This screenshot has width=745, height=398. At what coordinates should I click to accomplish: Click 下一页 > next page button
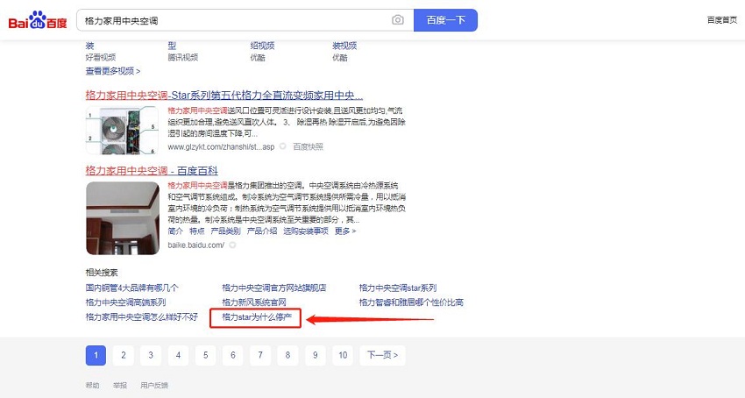(382, 355)
